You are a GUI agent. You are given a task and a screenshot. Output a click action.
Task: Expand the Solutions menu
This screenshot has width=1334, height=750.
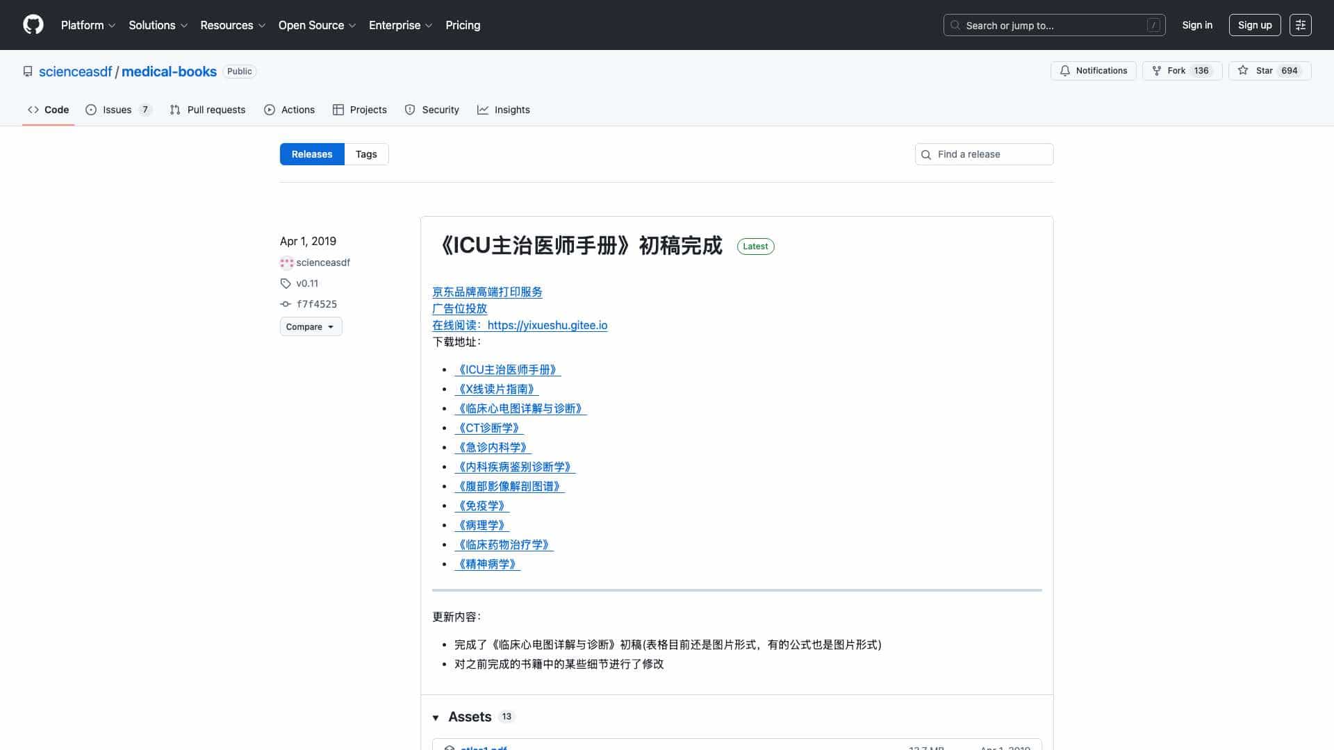tap(158, 25)
